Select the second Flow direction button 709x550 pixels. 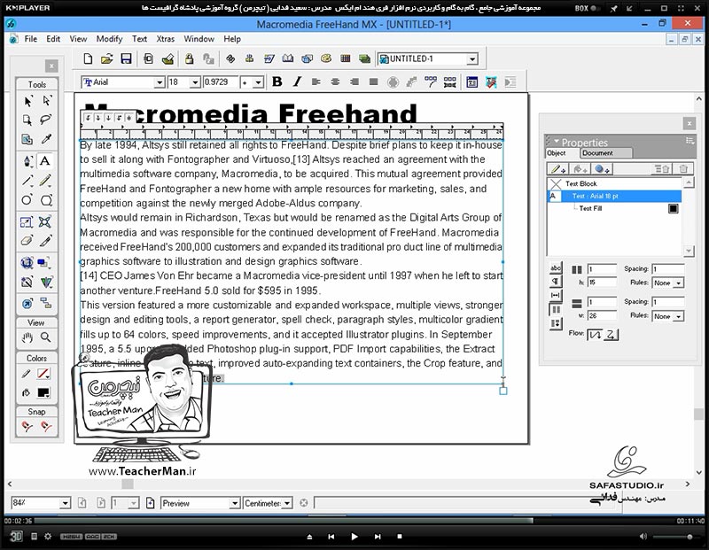[x=611, y=335]
